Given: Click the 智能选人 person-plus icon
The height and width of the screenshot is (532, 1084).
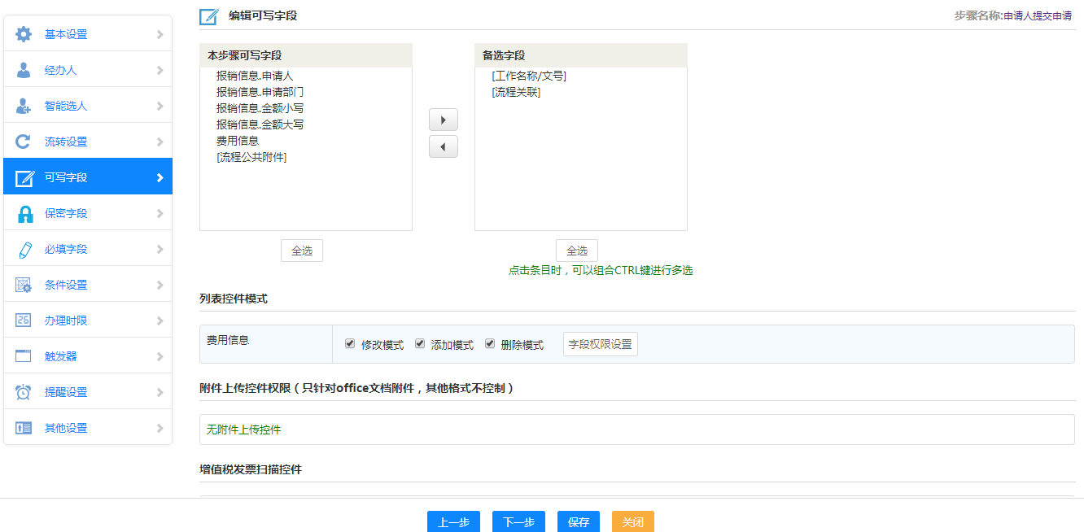Looking at the screenshot, I should pyautogui.click(x=24, y=106).
